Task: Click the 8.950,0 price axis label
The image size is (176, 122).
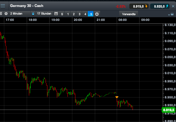Action: pyautogui.click(x=170, y=97)
